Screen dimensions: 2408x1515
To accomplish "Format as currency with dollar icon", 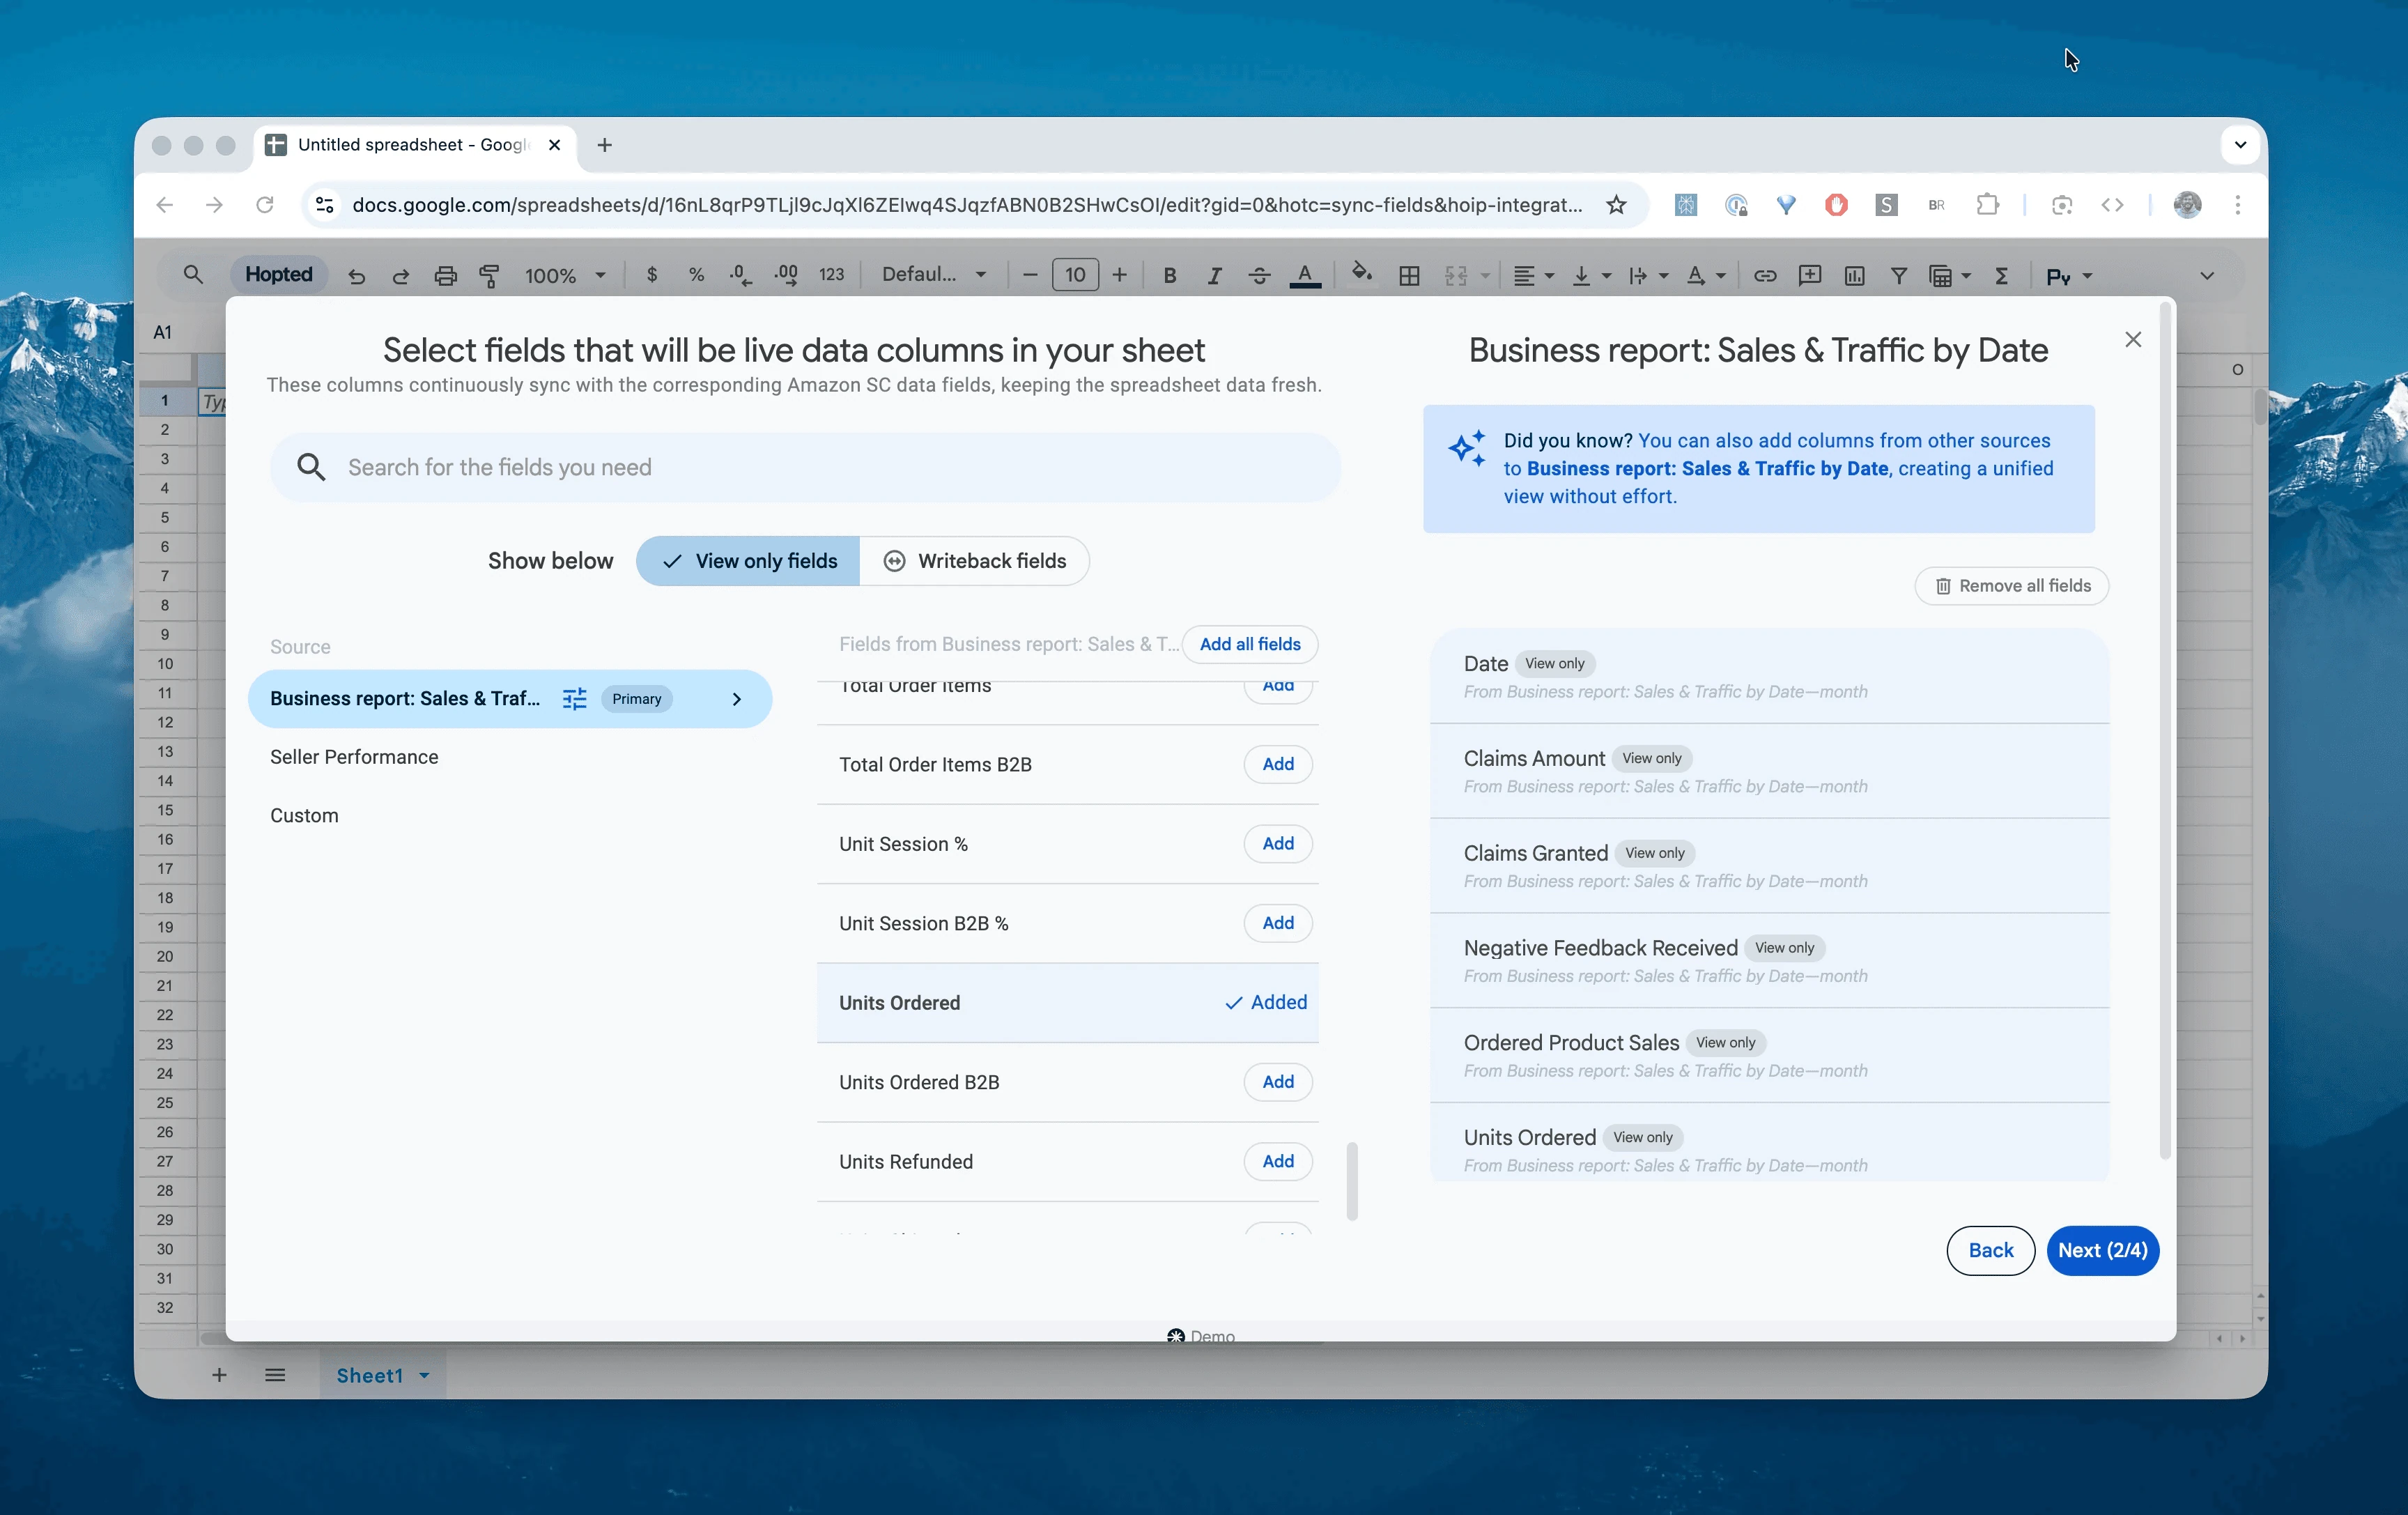I will tap(652, 275).
